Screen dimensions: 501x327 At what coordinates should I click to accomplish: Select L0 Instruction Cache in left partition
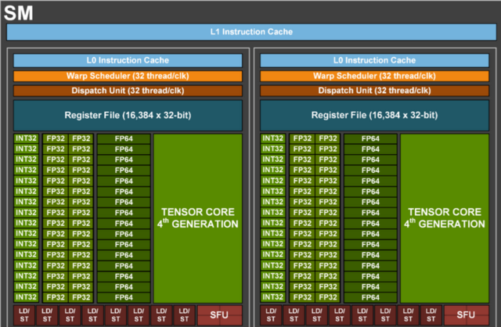point(128,60)
